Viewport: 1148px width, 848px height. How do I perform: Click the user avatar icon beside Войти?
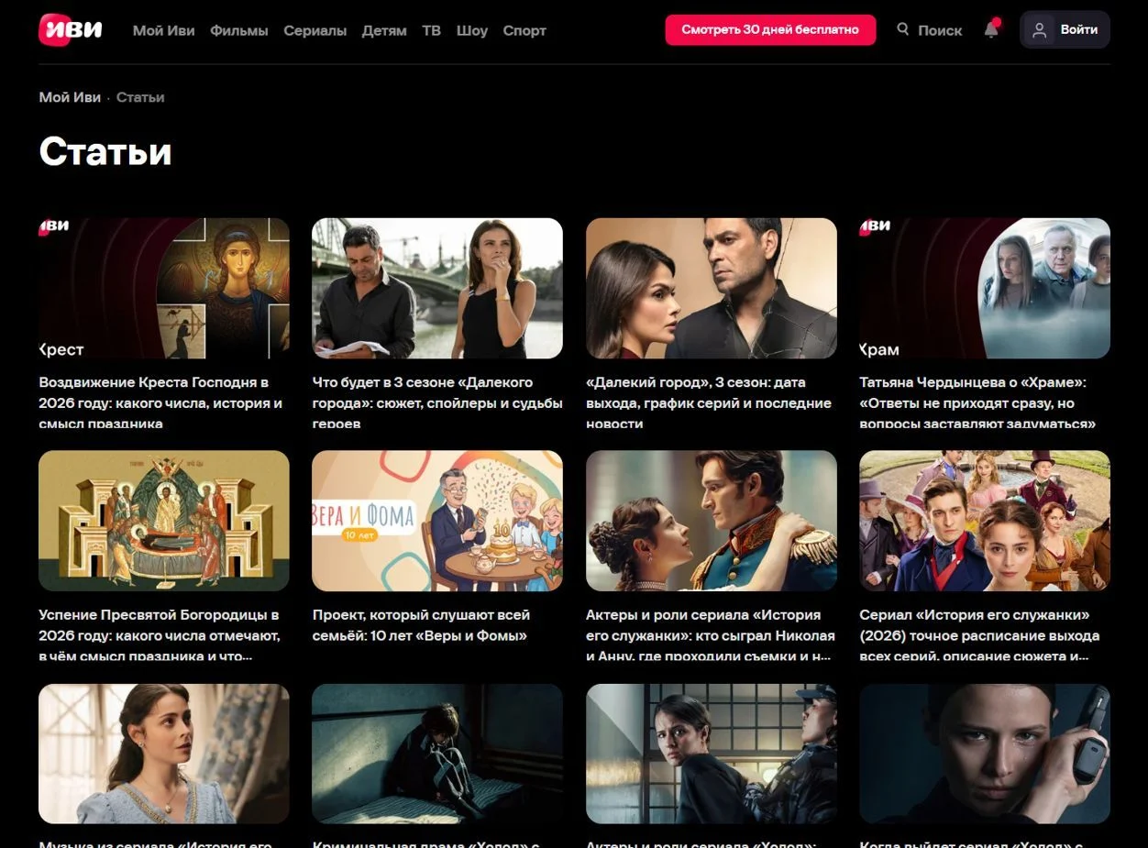point(1039,29)
